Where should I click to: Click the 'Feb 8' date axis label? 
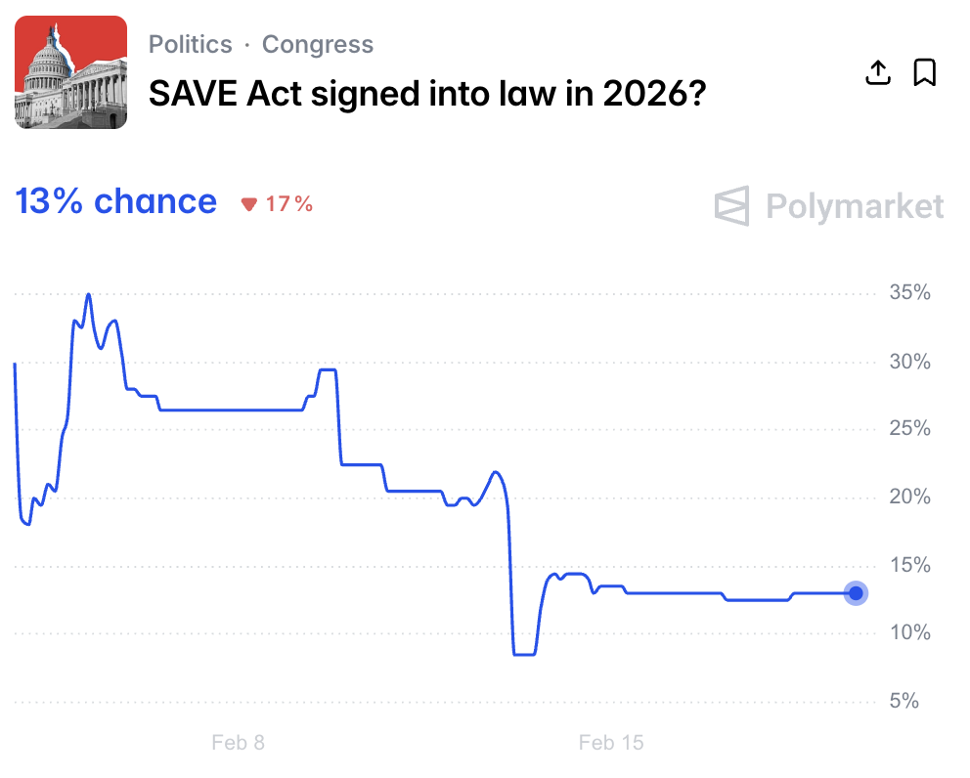[x=238, y=743]
